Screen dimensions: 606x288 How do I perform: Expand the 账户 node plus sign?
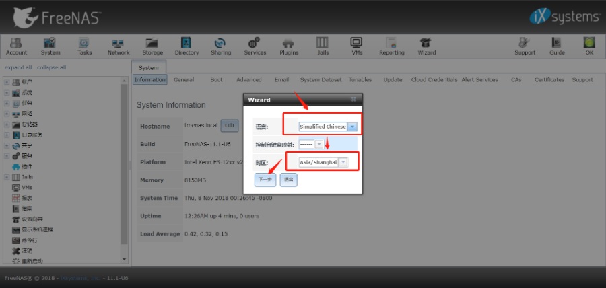coord(7,82)
